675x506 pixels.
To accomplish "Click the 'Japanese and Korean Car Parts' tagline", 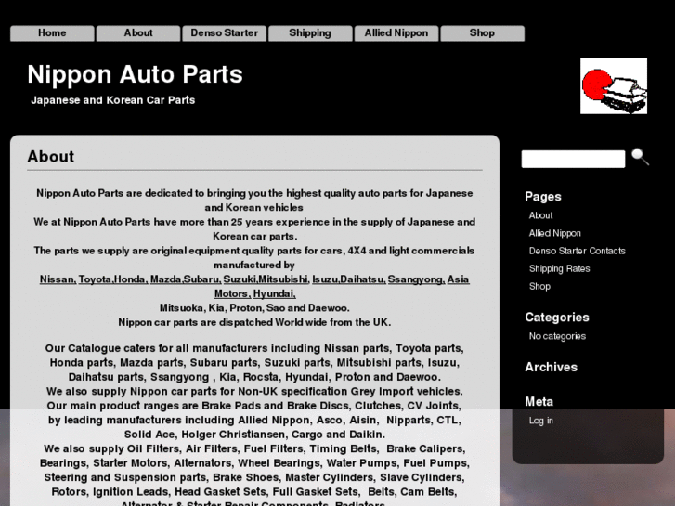I will coord(113,100).
